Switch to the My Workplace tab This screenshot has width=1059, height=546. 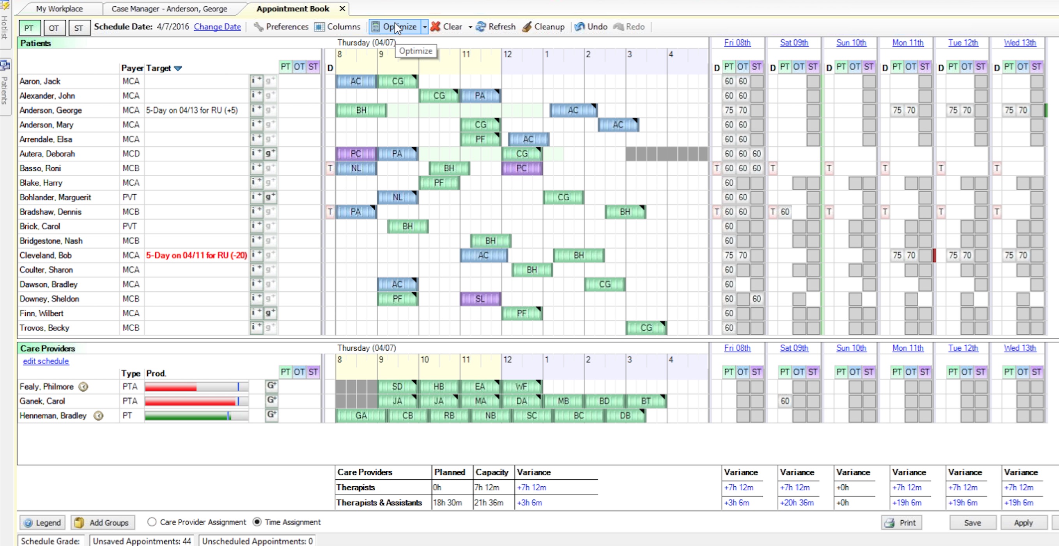pyautogui.click(x=59, y=9)
